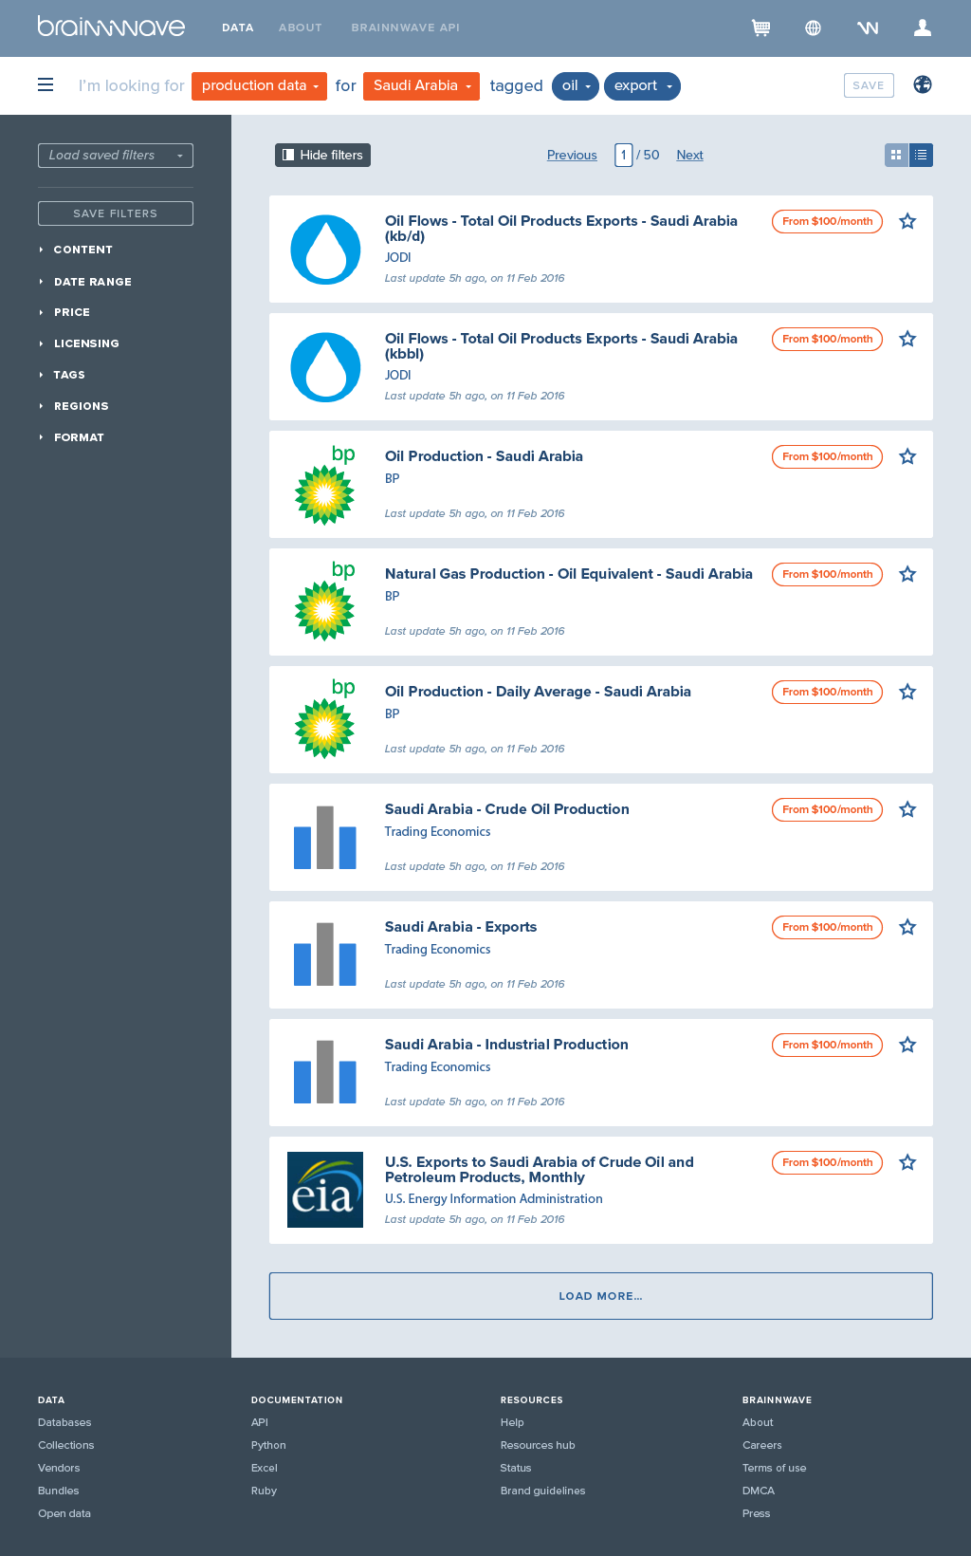Star the Oil Flows kbbl dataset
Image resolution: width=971 pixels, height=1556 pixels.
point(907,339)
